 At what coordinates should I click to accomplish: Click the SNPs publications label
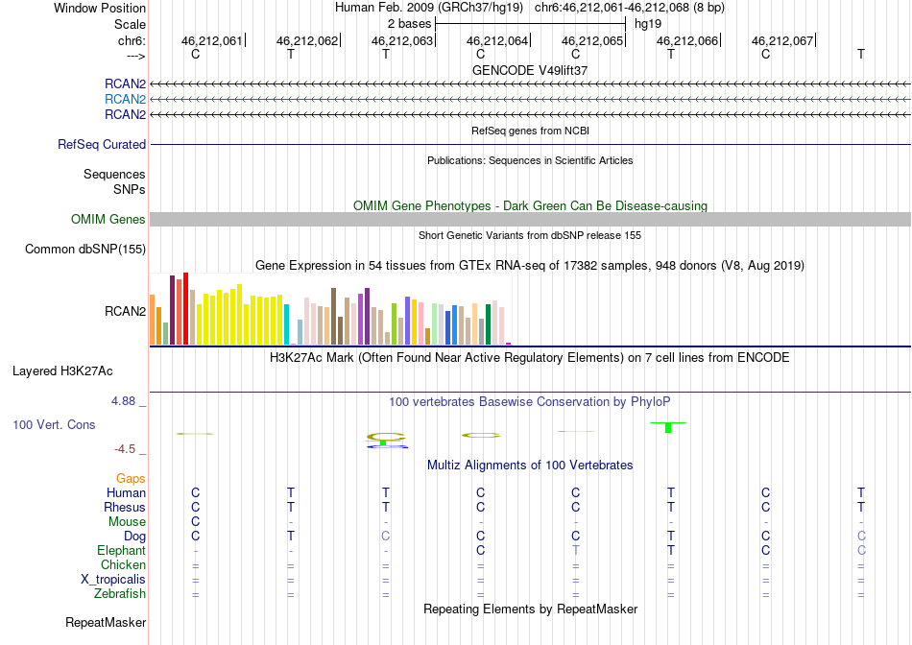(x=130, y=190)
